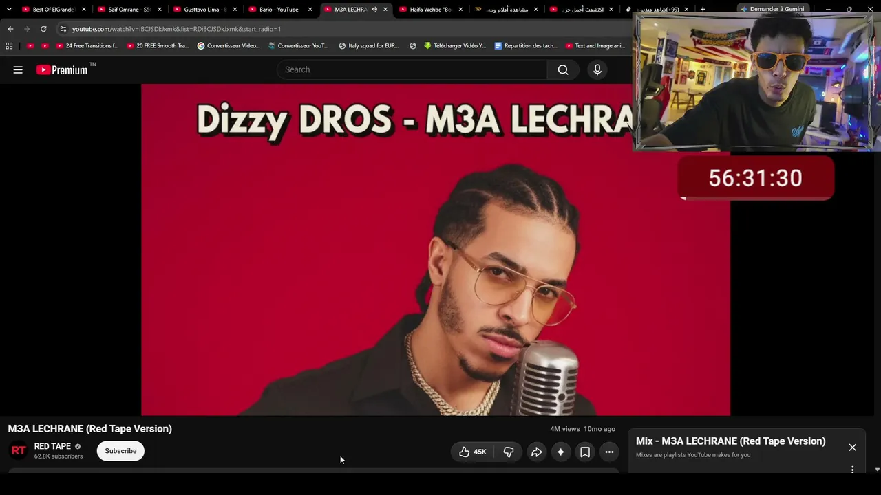Open the tab search dropdown arrow
The image size is (881, 495).
coord(9,10)
